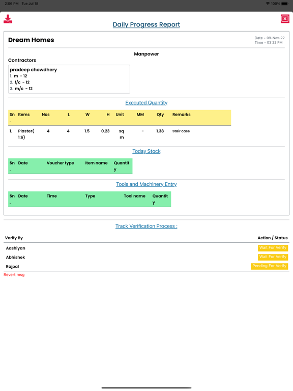293x391 pixels.
Task: Select the Stair case remark cell
Action: click(181, 131)
